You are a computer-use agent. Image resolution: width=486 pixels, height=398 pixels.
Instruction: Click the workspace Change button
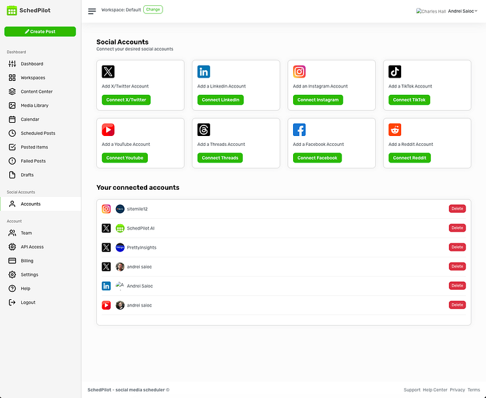(x=153, y=9)
